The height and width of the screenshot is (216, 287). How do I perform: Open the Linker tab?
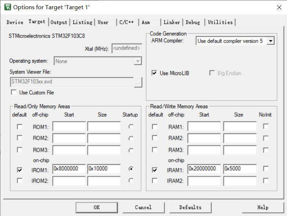pyautogui.click(x=172, y=22)
